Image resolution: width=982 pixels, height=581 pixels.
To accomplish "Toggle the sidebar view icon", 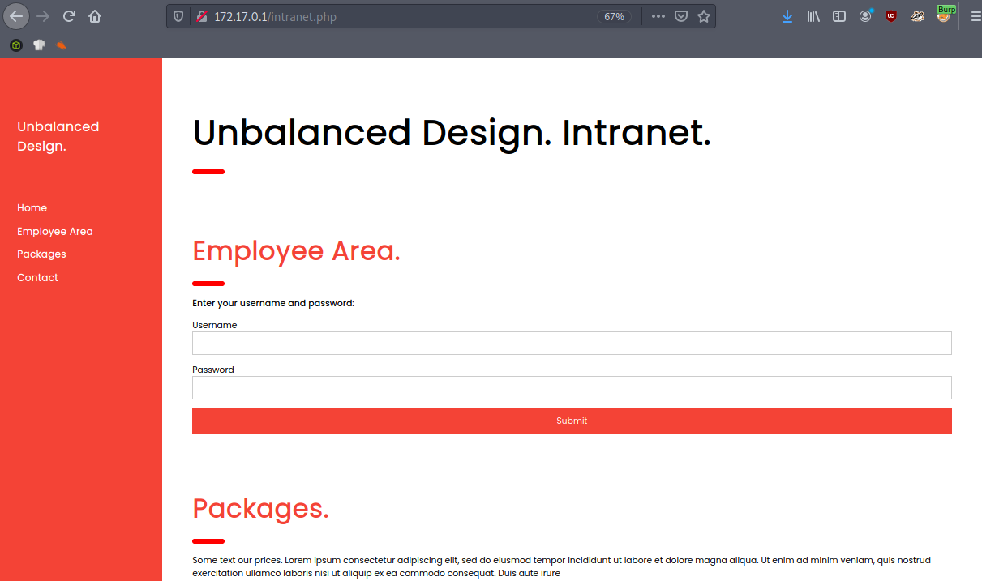I will (x=839, y=16).
